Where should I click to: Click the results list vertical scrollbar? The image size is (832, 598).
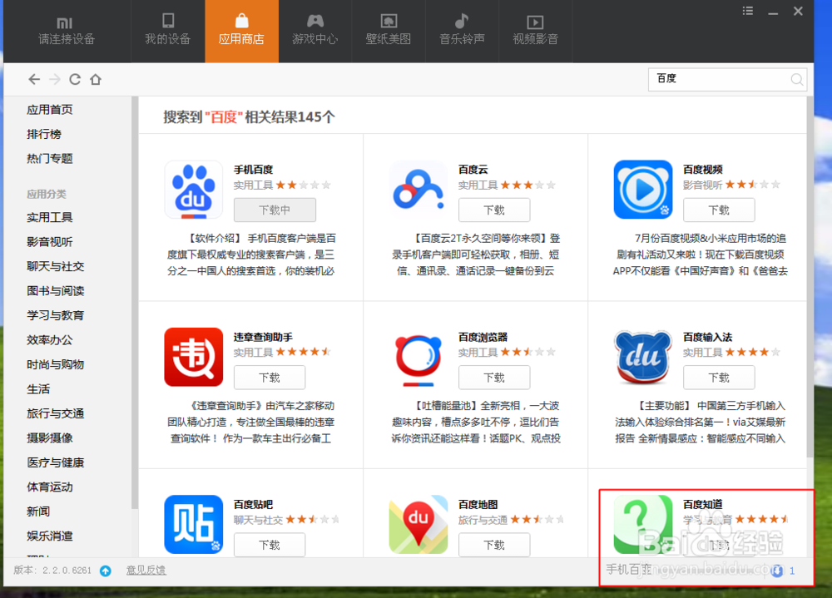pos(810,276)
